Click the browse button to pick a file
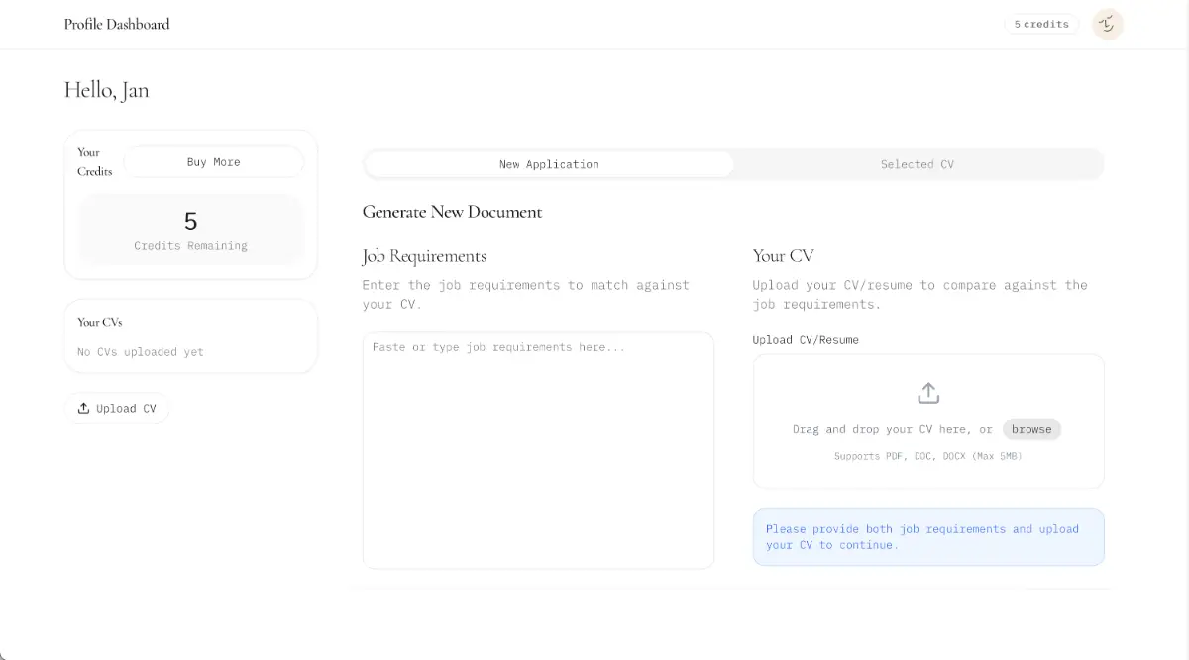 coord(1030,429)
